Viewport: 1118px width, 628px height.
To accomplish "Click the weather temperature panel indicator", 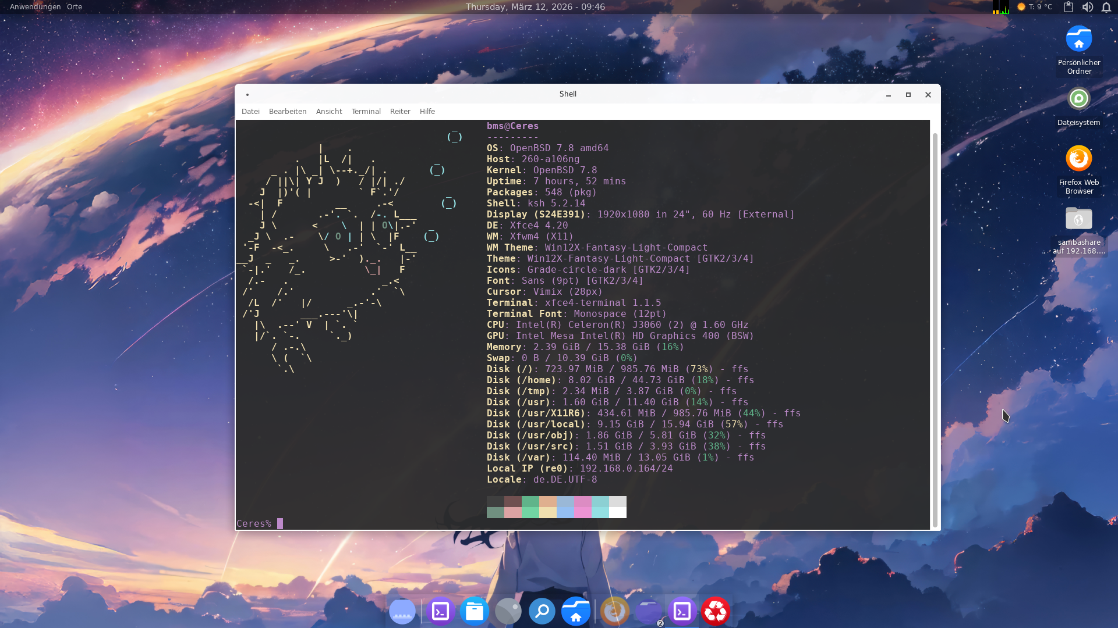I will (1035, 7).
